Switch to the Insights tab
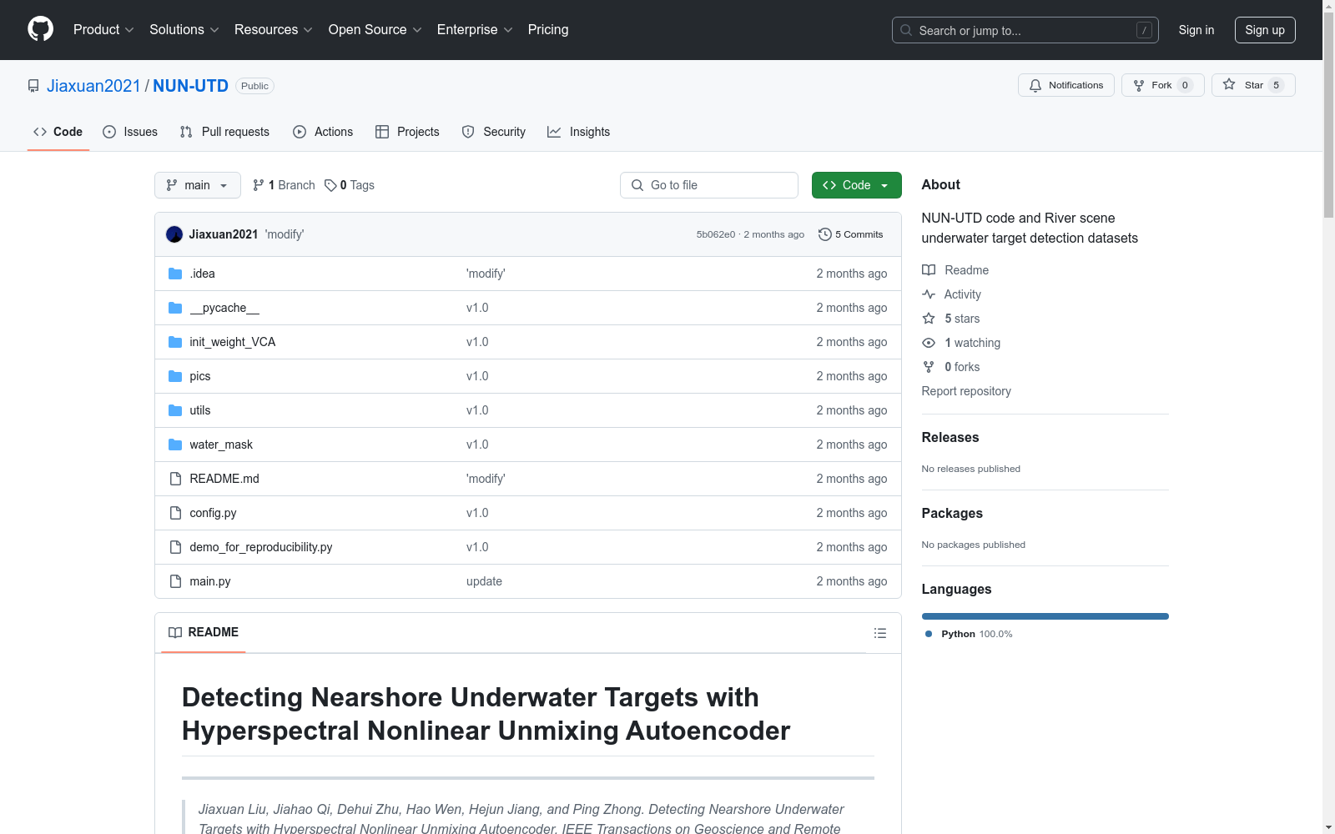The image size is (1335, 834). click(x=579, y=132)
